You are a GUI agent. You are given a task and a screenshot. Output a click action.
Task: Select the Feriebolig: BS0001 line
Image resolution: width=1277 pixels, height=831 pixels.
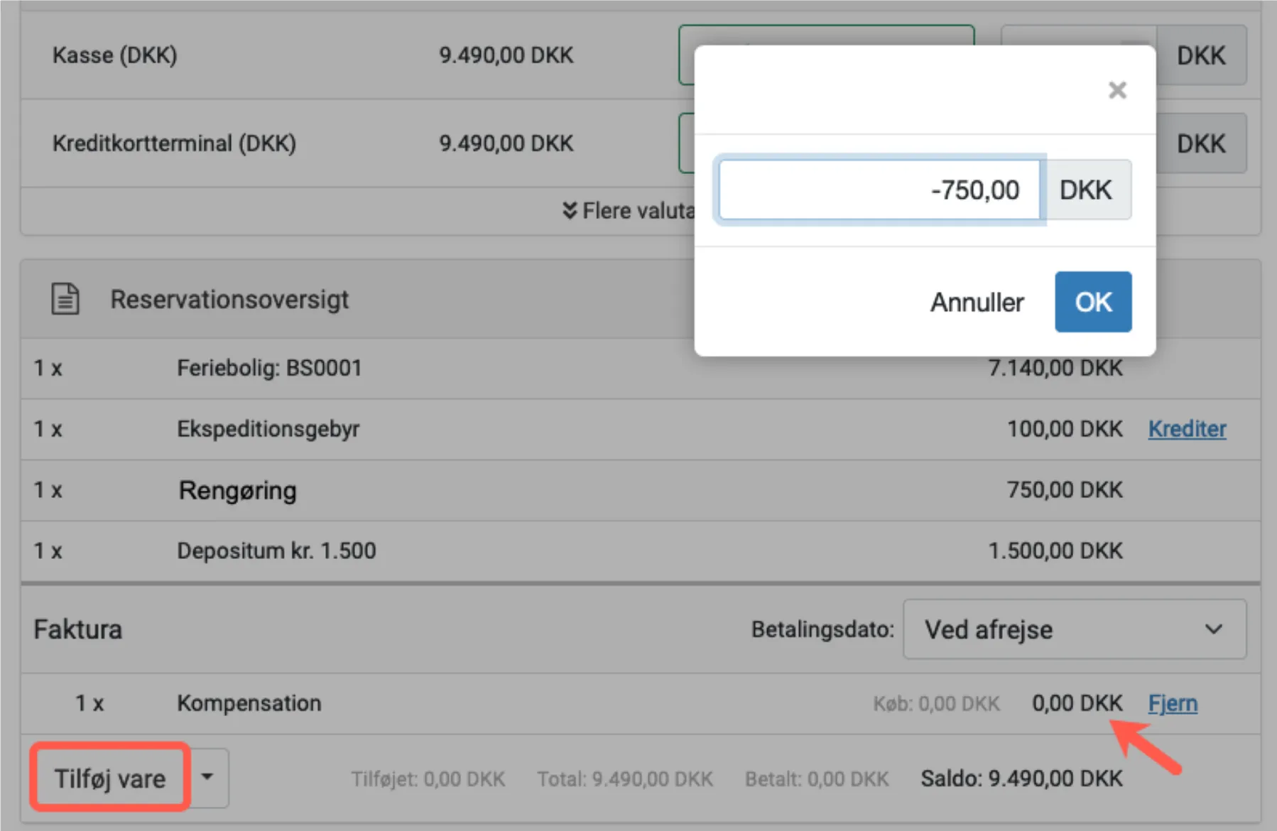[x=269, y=368]
